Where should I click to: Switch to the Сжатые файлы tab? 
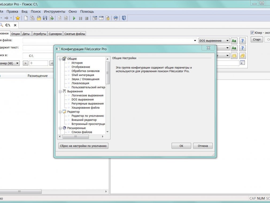click(x=75, y=34)
